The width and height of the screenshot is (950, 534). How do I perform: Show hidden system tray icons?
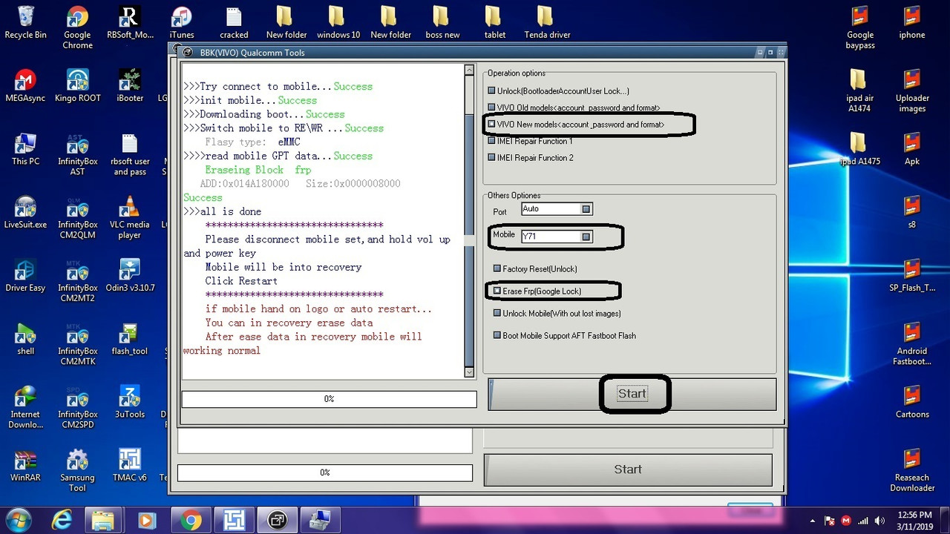tap(812, 521)
